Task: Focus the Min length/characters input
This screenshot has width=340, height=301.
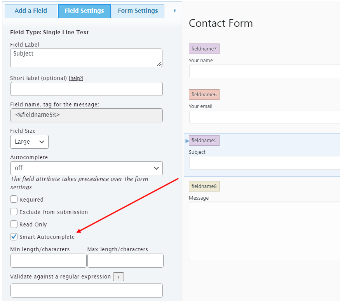Action: coord(48,261)
